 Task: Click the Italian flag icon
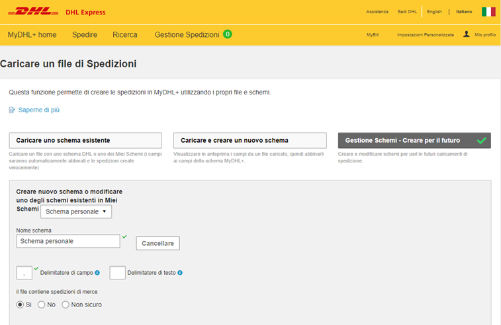(x=488, y=12)
